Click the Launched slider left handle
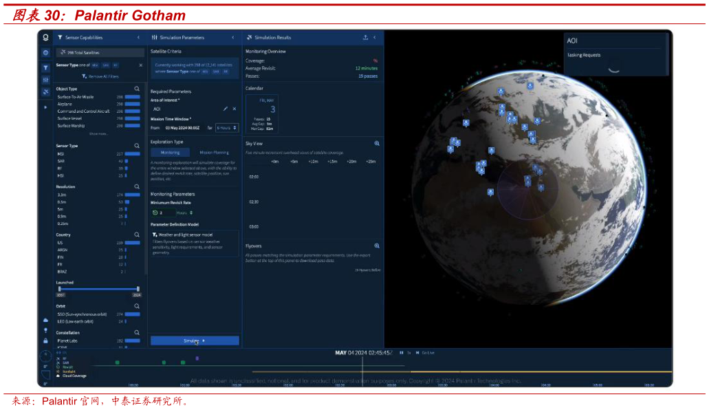The height and width of the screenshot is (410, 709). [59, 289]
